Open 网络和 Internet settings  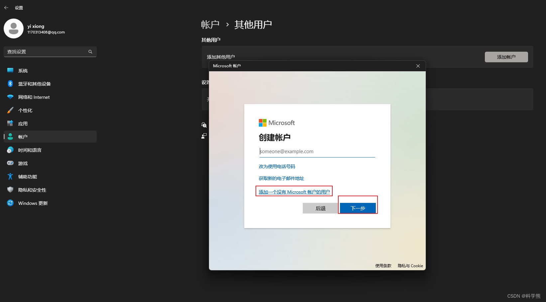50,97
